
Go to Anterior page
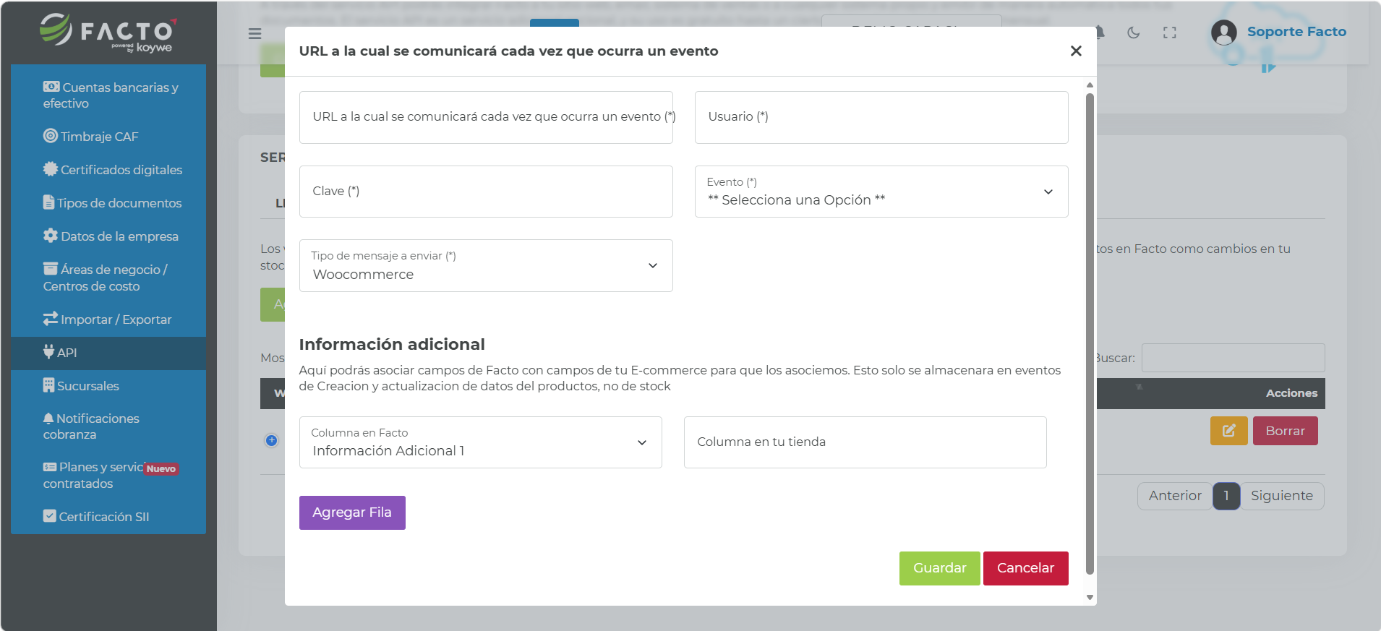(1175, 496)
